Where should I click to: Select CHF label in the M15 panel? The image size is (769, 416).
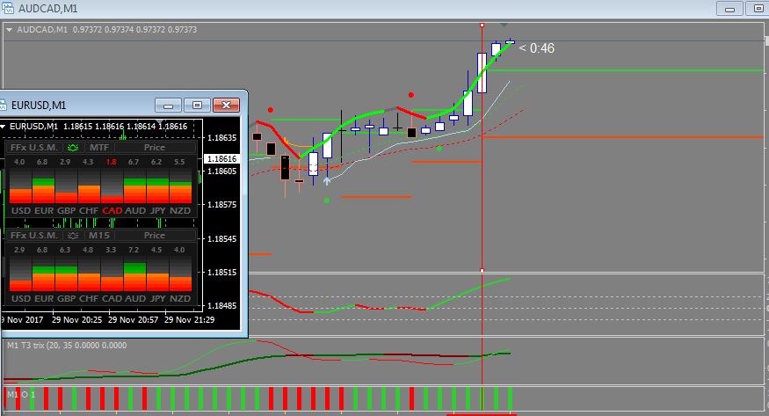pos(89,298)
